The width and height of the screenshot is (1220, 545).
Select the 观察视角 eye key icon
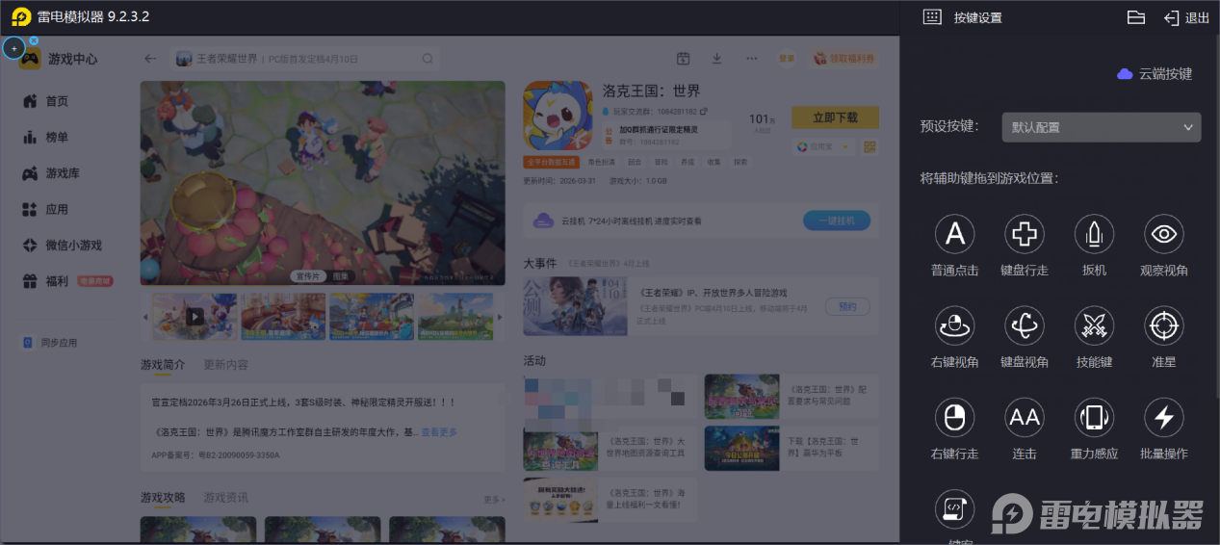[1163, 234]
